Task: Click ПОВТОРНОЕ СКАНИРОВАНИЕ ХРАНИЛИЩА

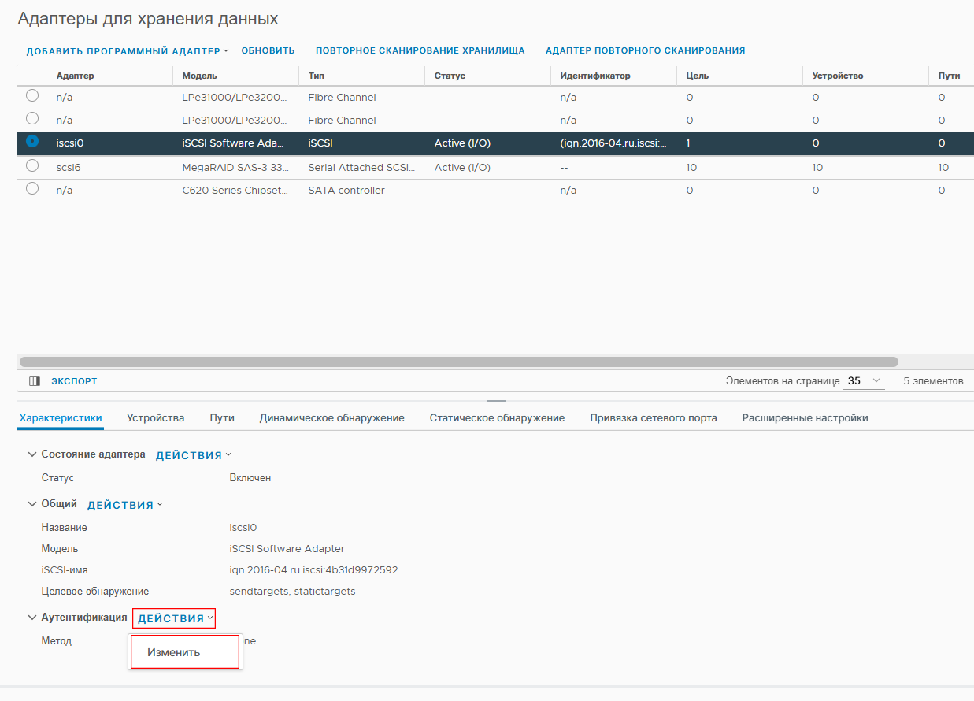Action: tap(420, 50)
